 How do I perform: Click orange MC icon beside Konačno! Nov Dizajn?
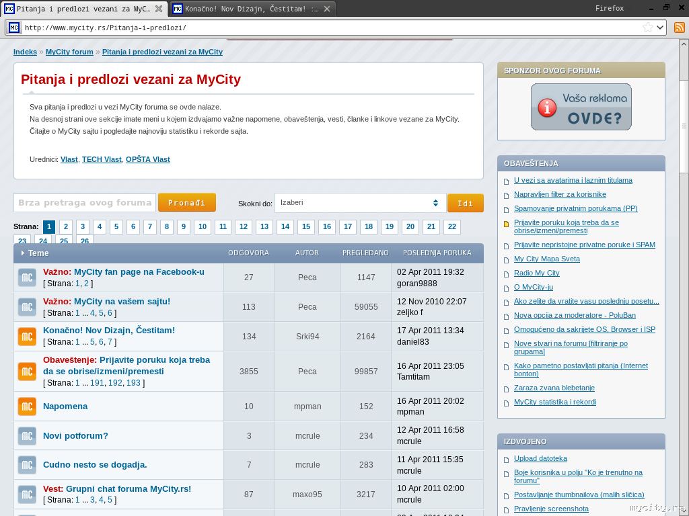click(27, 336)
